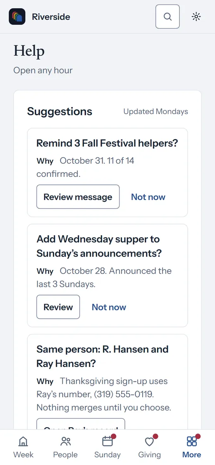The width and height of the screenshot is (215, 465).
Task: Open the Week house icon
Action: click(24, 441)
